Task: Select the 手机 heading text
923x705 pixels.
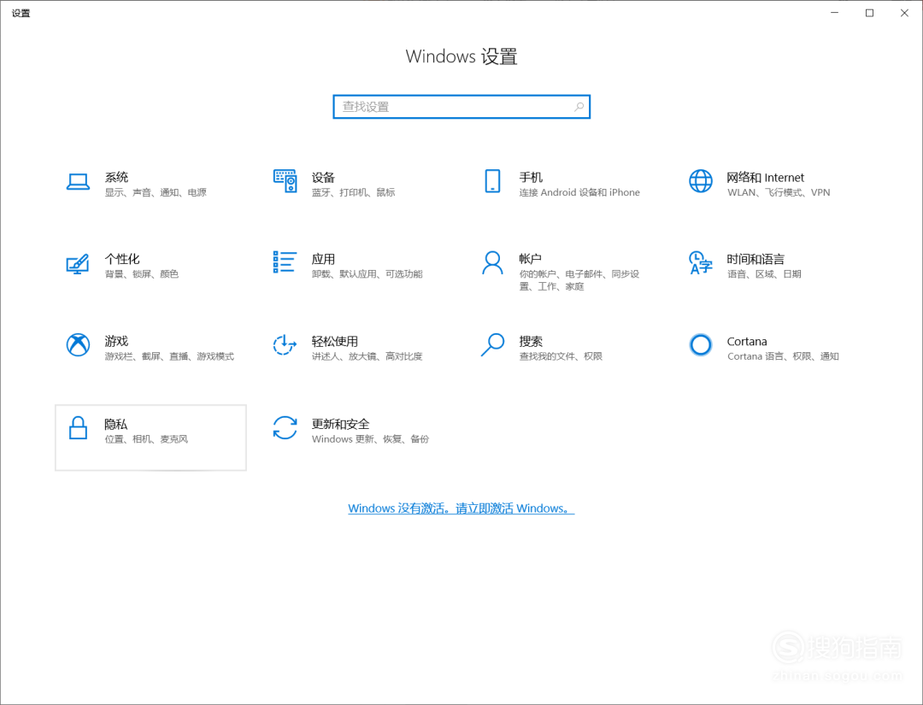Action: point(531,177)
